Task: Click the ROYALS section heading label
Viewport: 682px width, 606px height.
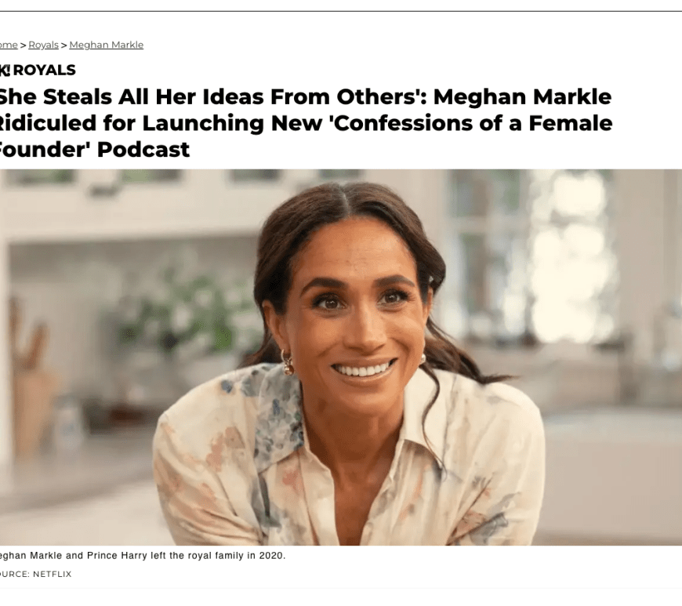Action: pyautogui.click(x=45, y=71)
